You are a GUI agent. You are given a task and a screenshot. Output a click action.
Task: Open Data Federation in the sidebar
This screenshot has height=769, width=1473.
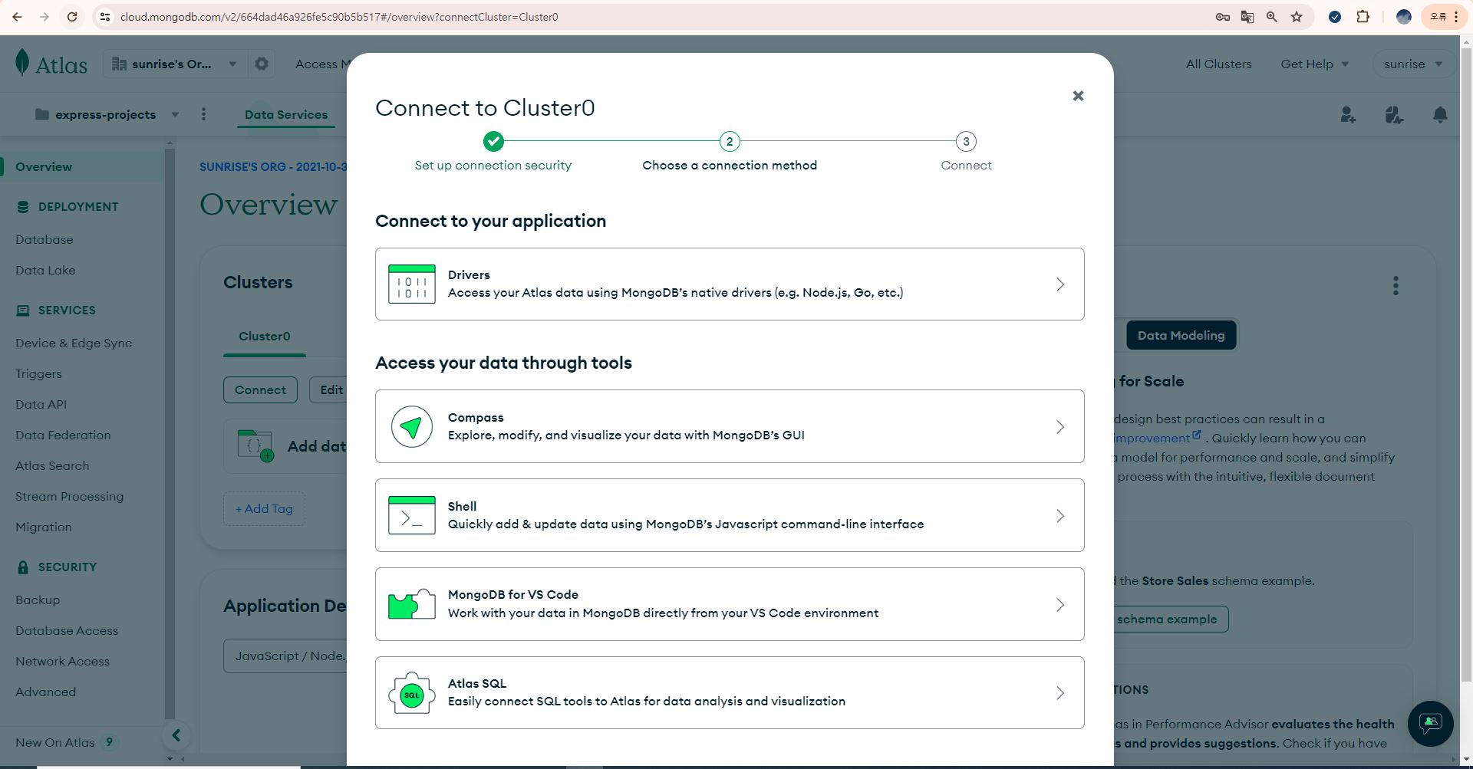63,435
